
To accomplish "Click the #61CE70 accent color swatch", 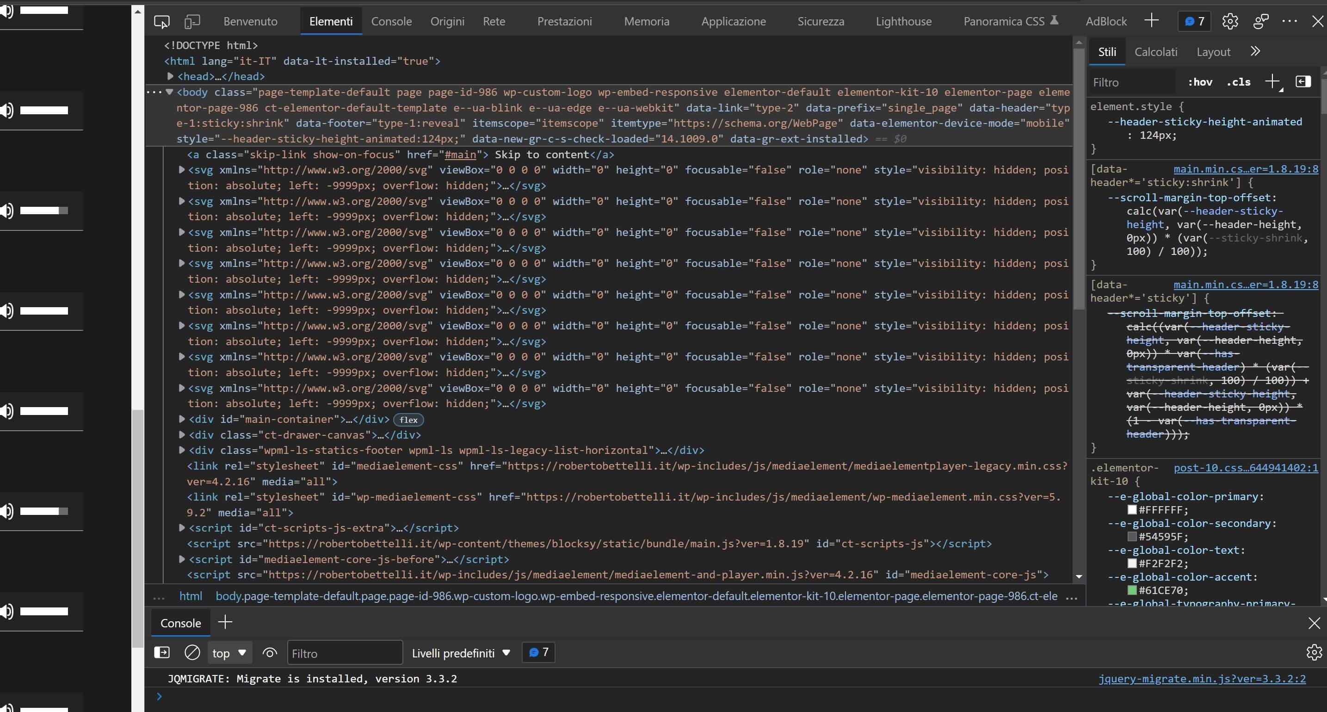I will (x=1132, y=590).
